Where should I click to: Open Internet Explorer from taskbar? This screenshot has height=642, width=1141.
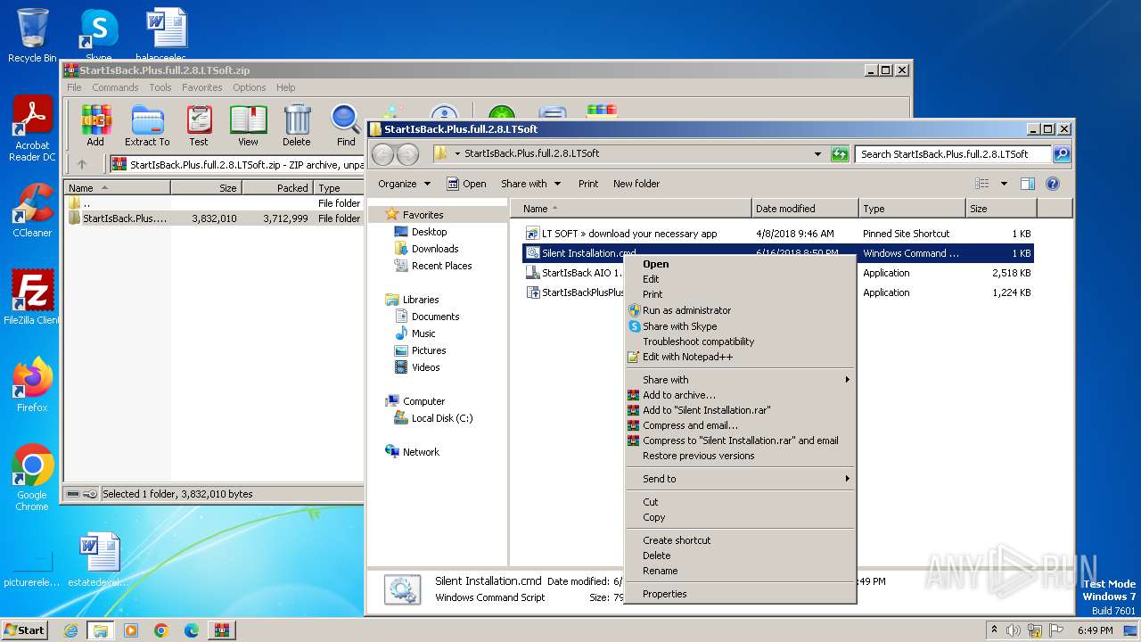tap(70, 630)
